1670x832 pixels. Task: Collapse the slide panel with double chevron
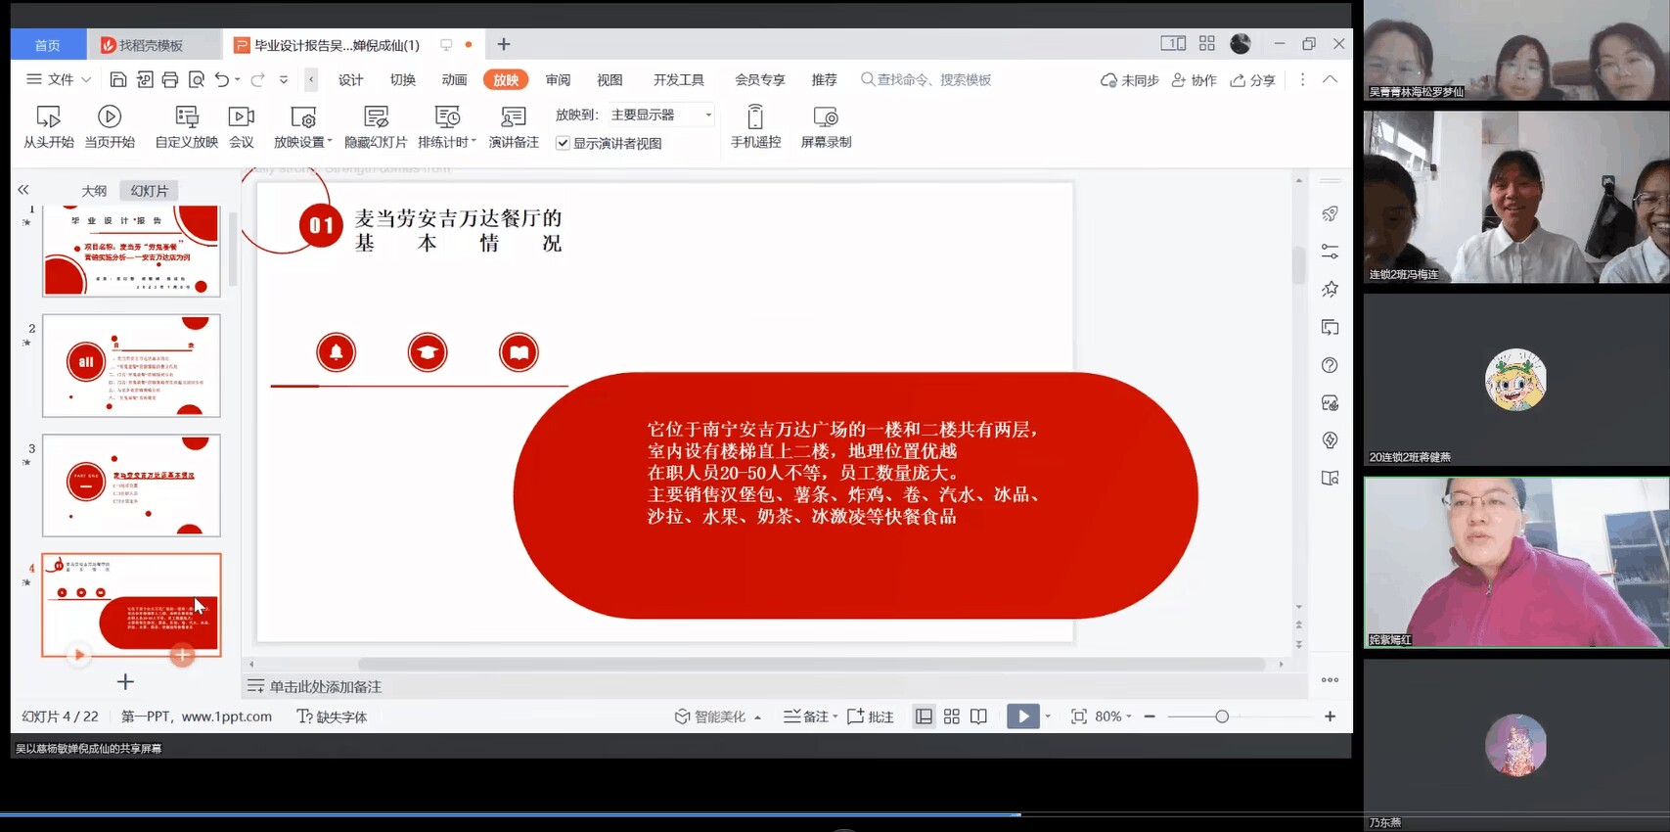click(23, 190)
